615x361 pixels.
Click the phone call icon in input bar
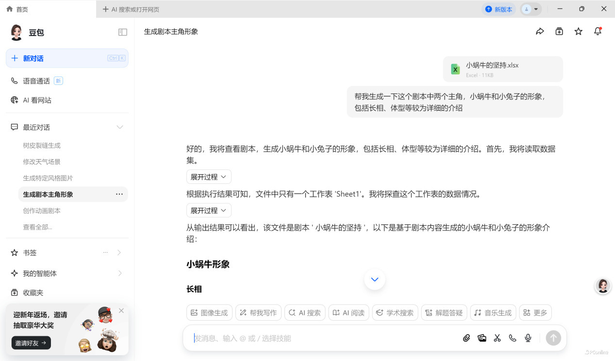pyautogui.click(x=513, y=338)
